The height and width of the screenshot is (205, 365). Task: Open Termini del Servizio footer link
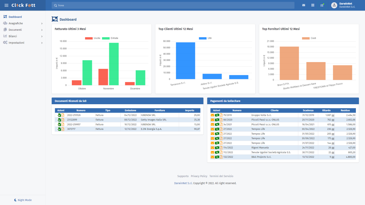click(221, 176)
